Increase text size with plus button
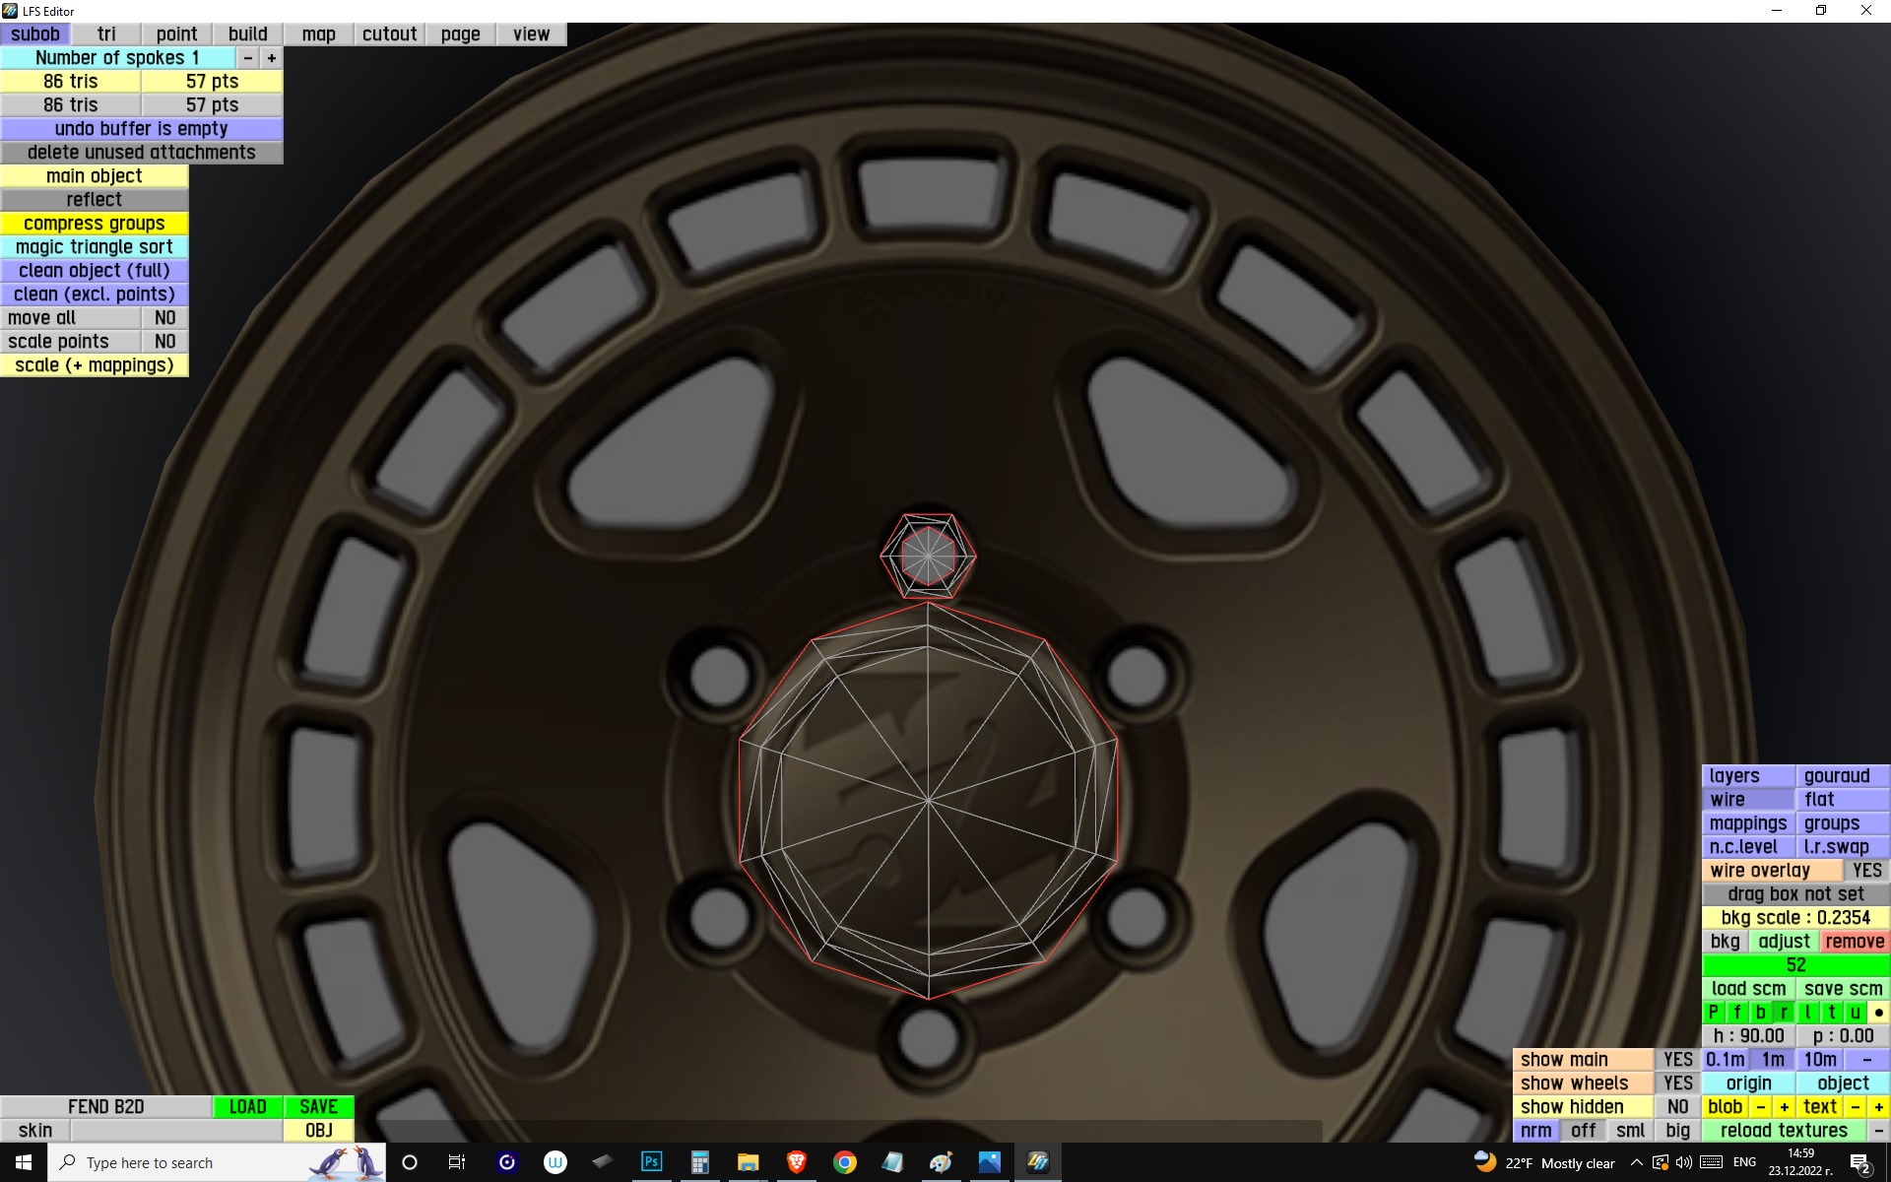The image size is (1891, 1182). point(1878,1107)
